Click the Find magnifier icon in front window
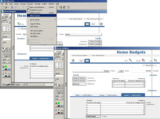The image size is (160, 119). [130, 60]
